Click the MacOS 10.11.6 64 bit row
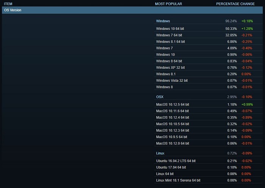The height and width of the screenshot is (188, 265). tap(208, 111)
